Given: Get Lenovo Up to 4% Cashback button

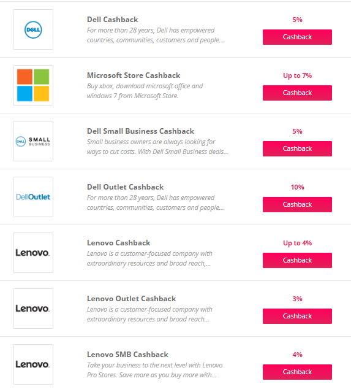Looking at the screenshot, I should [297, 260].
